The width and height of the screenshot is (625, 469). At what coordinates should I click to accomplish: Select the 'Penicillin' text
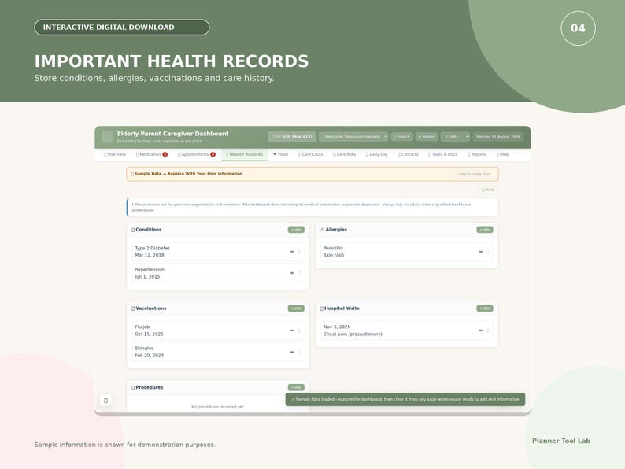coord(333,248)
